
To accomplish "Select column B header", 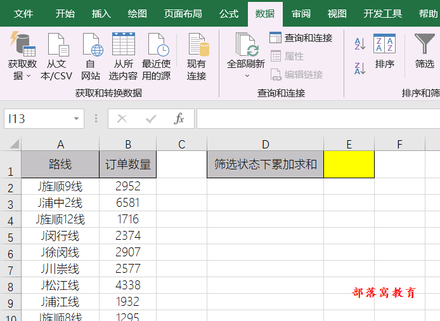I will click(128, 145).
